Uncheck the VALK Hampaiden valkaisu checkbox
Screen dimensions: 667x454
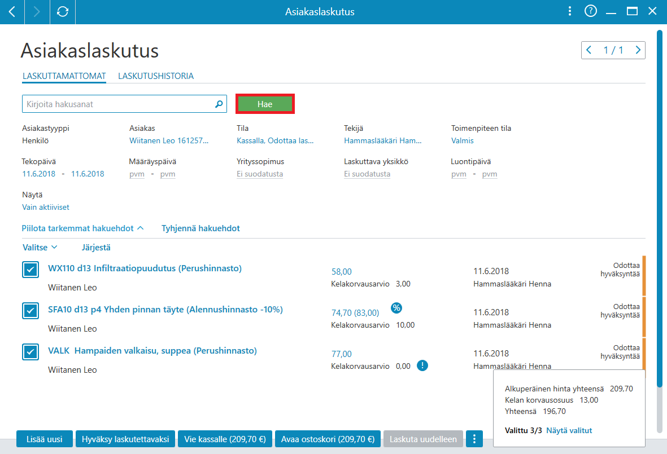30,352
